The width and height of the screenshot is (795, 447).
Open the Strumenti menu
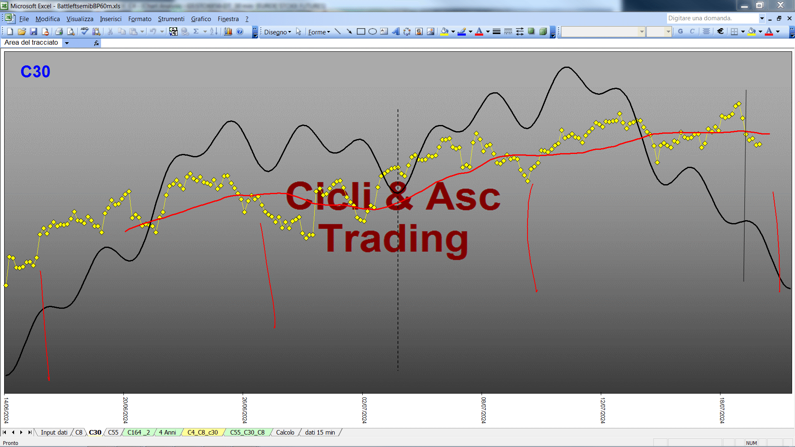[171, 19]
